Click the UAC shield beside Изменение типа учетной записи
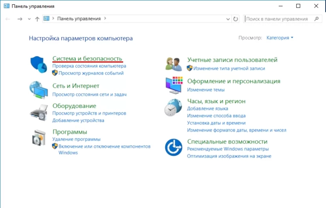This screenshot has width=326, height=208. (x=190, y=68)
